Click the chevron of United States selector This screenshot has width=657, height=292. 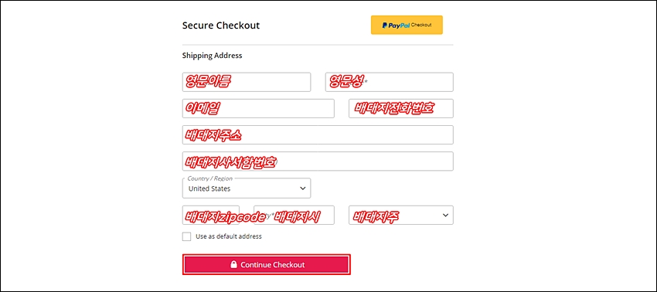(x=302, y=188)
